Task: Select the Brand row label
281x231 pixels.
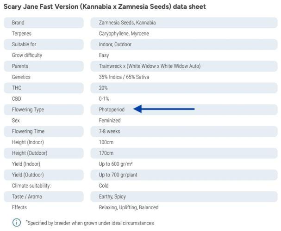Action: point(18,23)
